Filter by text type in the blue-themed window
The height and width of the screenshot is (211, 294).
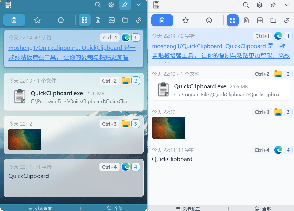pyautogui.click(x=98, y=20)
